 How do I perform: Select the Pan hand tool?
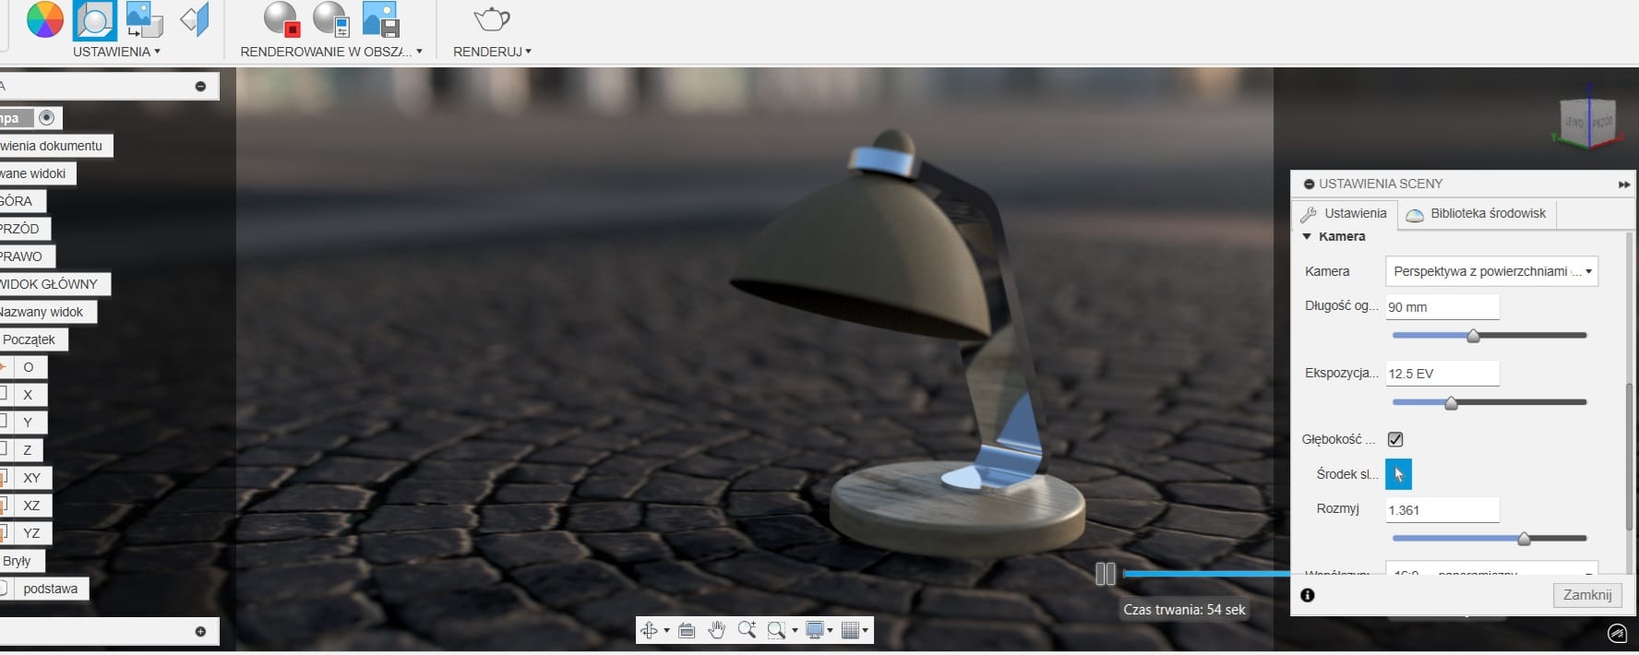716,630
